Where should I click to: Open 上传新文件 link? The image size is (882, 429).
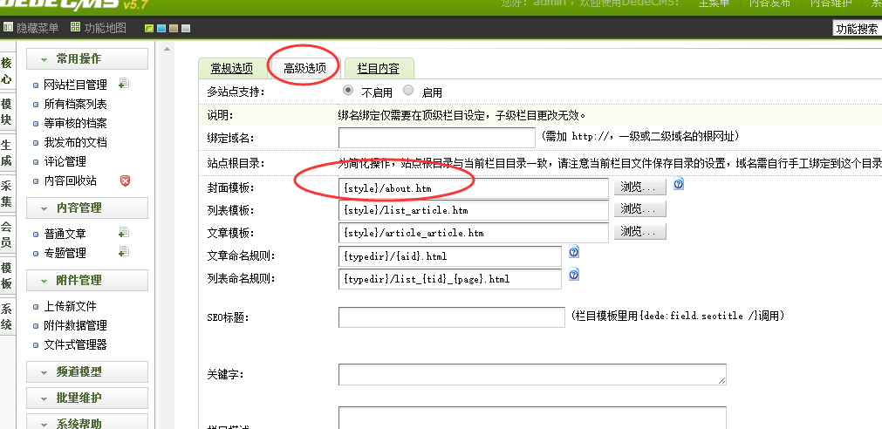pyautogui.click(x=71, y=306)
